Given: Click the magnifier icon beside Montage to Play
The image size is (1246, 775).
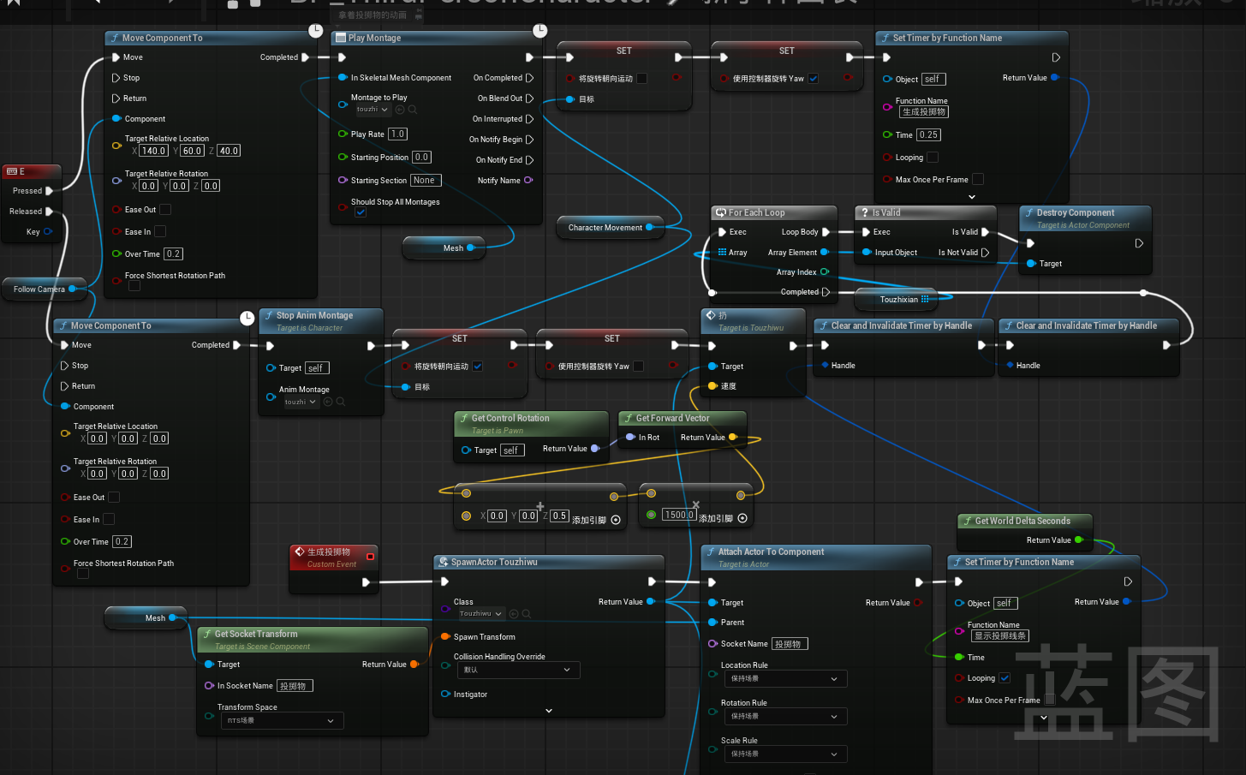Looking at the screenshot, I should (x=413, y=110).
